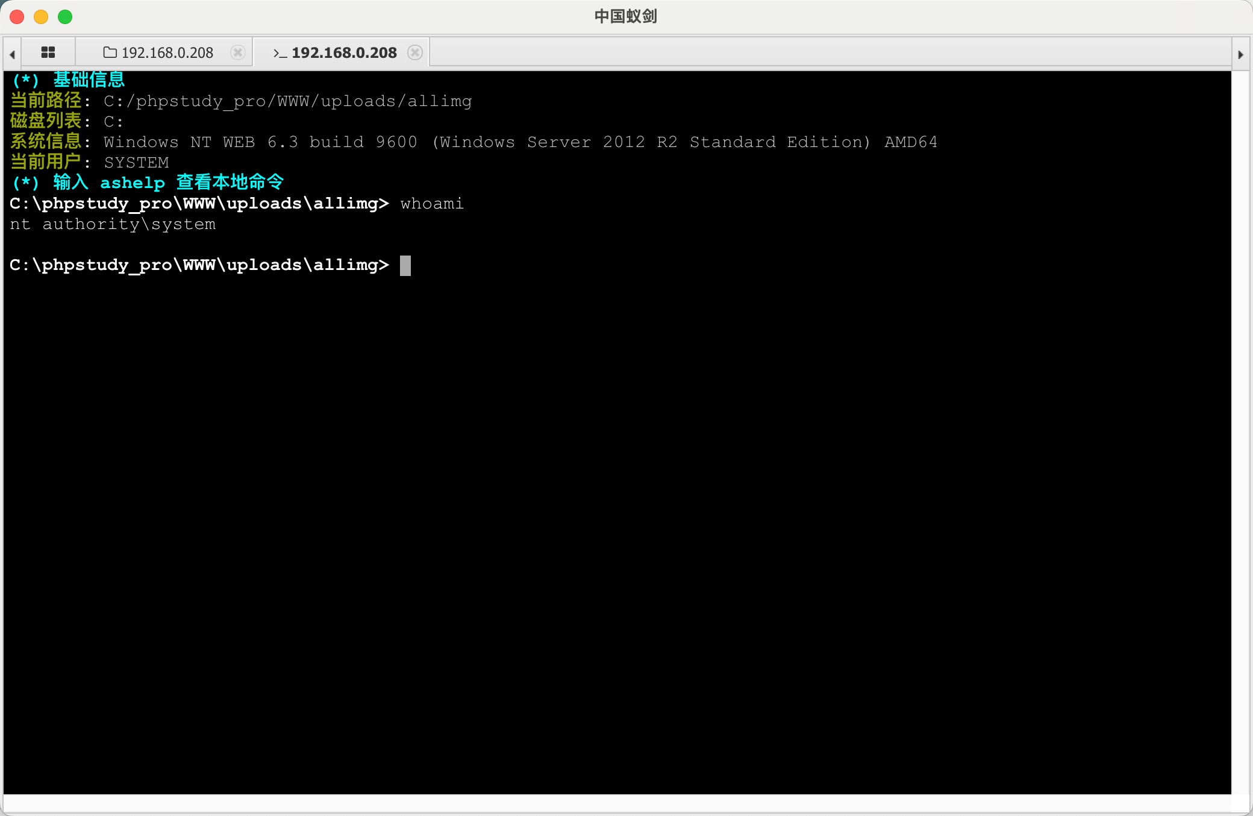Open the home grid icon tab
1253x816 pixels.
click(48, 53)
